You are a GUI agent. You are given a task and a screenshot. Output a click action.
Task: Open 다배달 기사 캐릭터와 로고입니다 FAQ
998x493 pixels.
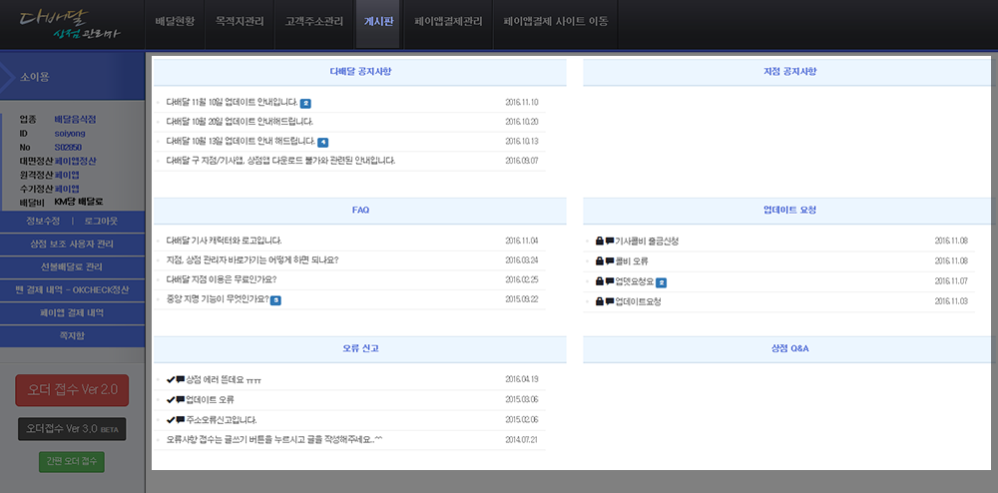[224, 241]
